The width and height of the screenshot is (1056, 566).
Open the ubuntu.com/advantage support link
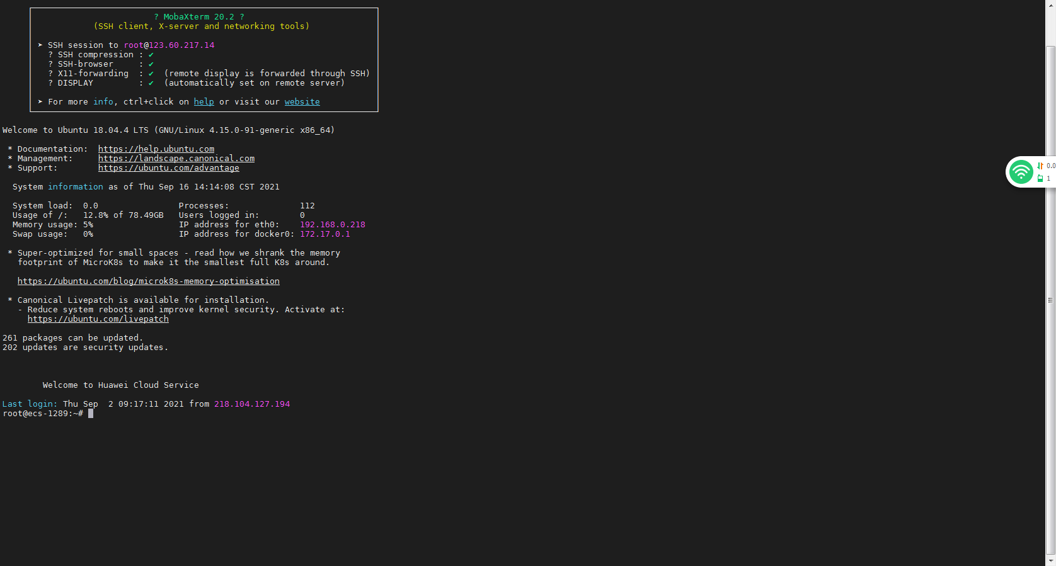point(169,168)
